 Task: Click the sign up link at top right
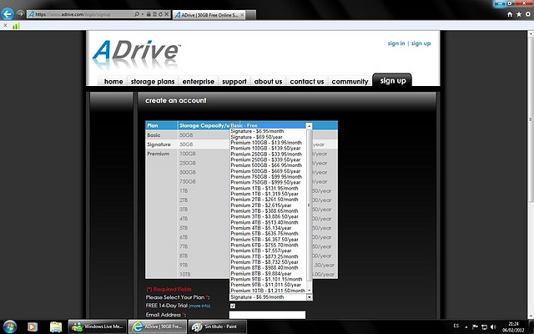[421, 43]
